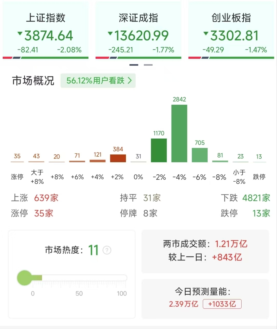Select the -6% bar showing 705
The width and height of the screenshot is (277, 329).
coord(200,155)
